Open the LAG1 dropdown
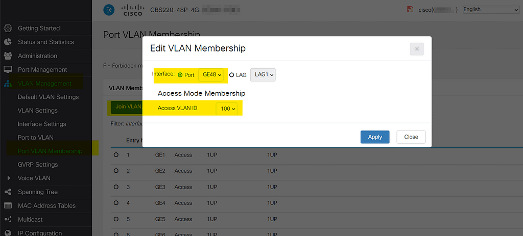This screenshot has height=236, width=523. pos(263,75)
